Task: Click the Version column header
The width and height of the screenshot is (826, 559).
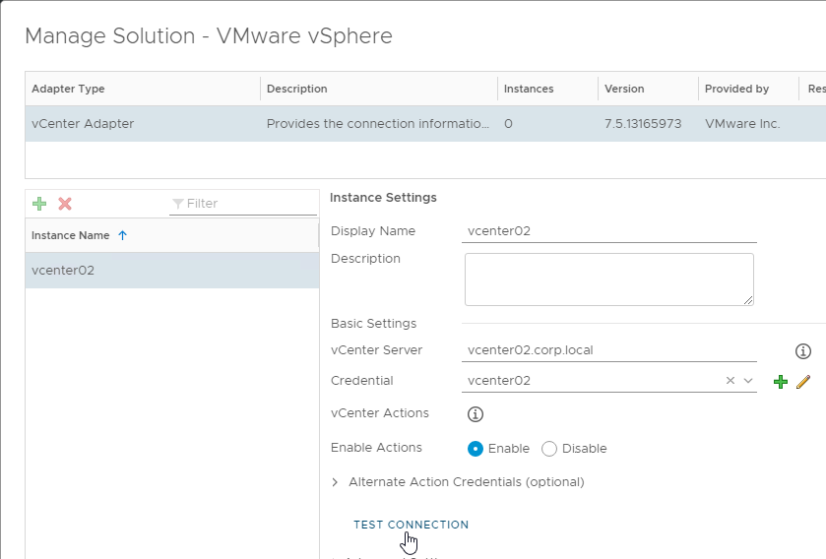Action: click(x=648, y=89)
